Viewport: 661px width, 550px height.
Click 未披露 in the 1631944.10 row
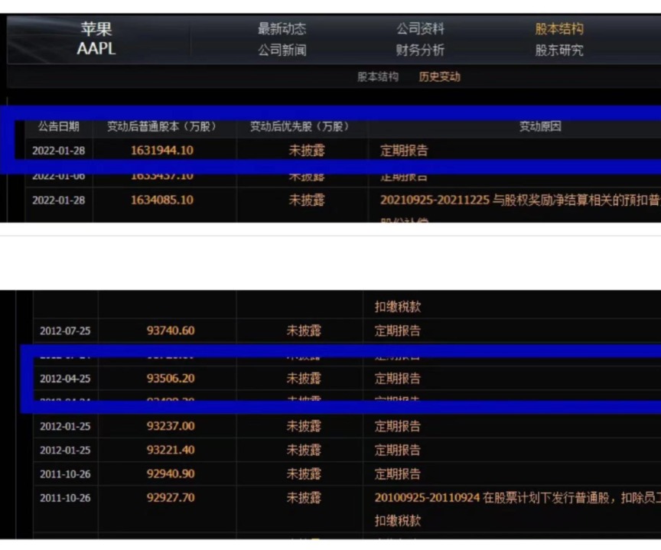click(x=307, y=151)
